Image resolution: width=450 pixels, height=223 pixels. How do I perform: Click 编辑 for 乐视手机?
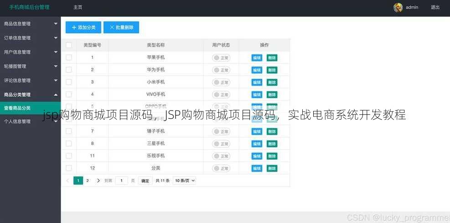257,156
